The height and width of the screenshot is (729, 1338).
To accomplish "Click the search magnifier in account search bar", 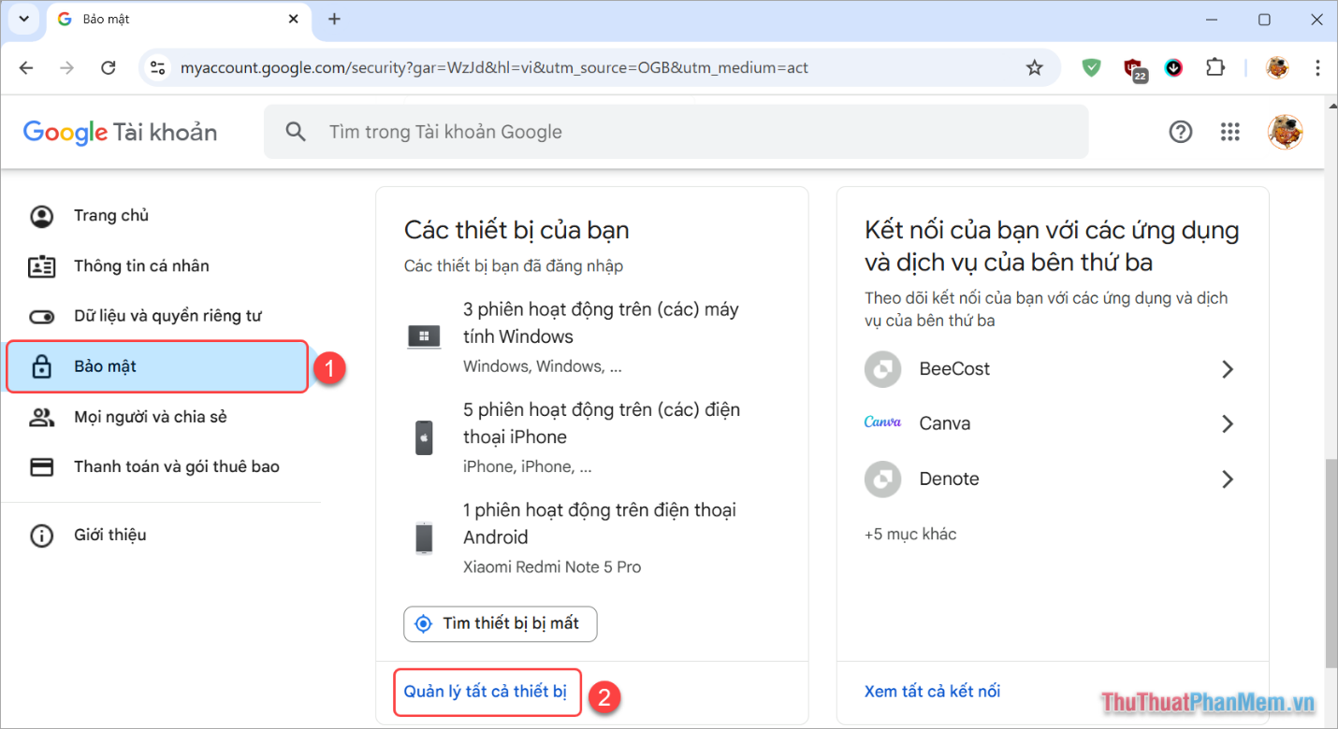I will 296,132.
